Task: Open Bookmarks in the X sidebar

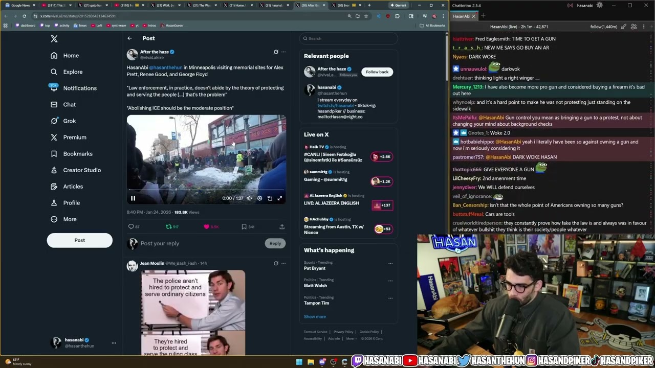Action: [72, 154]
